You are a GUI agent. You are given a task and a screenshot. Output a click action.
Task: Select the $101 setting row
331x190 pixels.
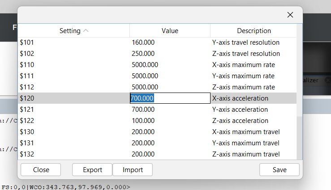(157, 42)
